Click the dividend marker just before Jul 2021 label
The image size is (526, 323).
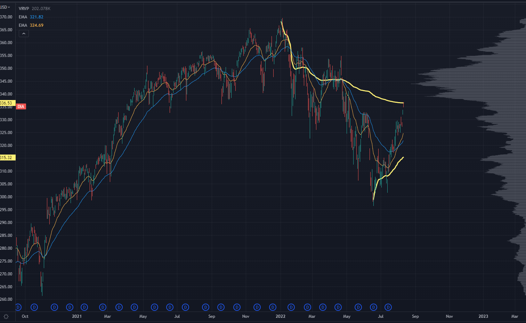pyautogui.click(x=170, y=307)
